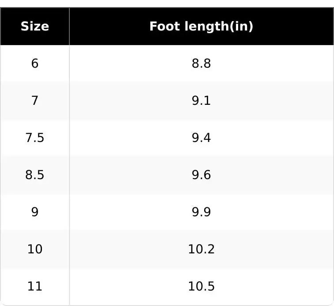Click the Size column header

tap(35, 26)
